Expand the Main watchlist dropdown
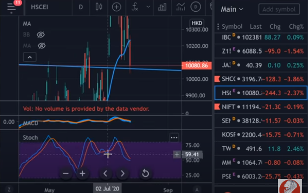The height and width of the screenshot is (193, 308). pos(232,9)
